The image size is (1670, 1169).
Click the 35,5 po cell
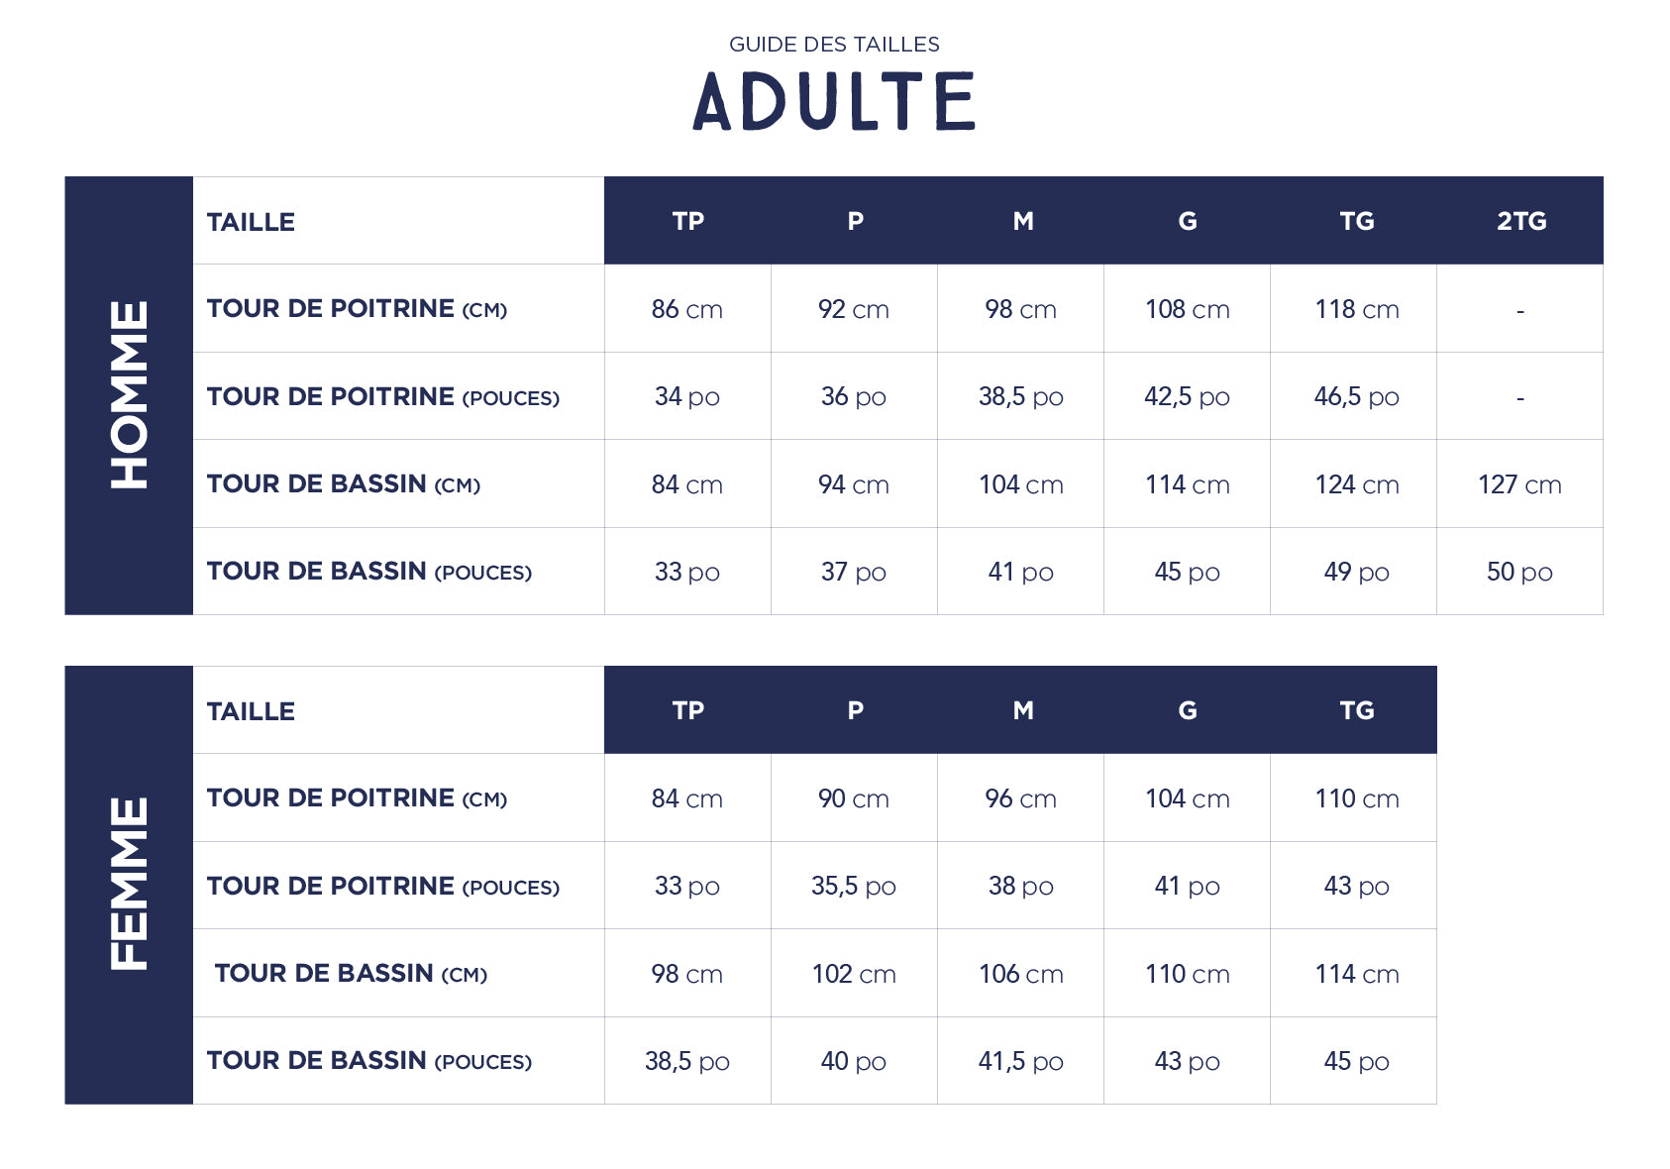point(853,886)
